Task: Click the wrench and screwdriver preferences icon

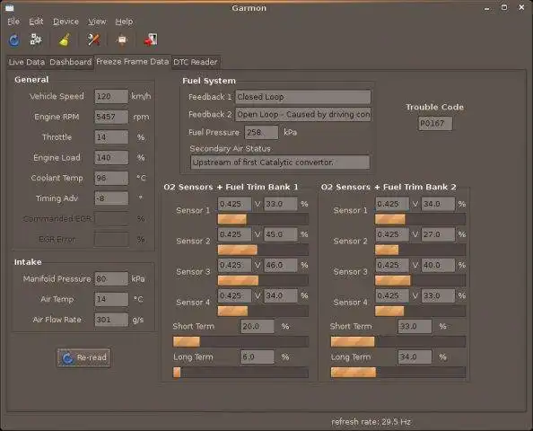Action: [93, 40]
